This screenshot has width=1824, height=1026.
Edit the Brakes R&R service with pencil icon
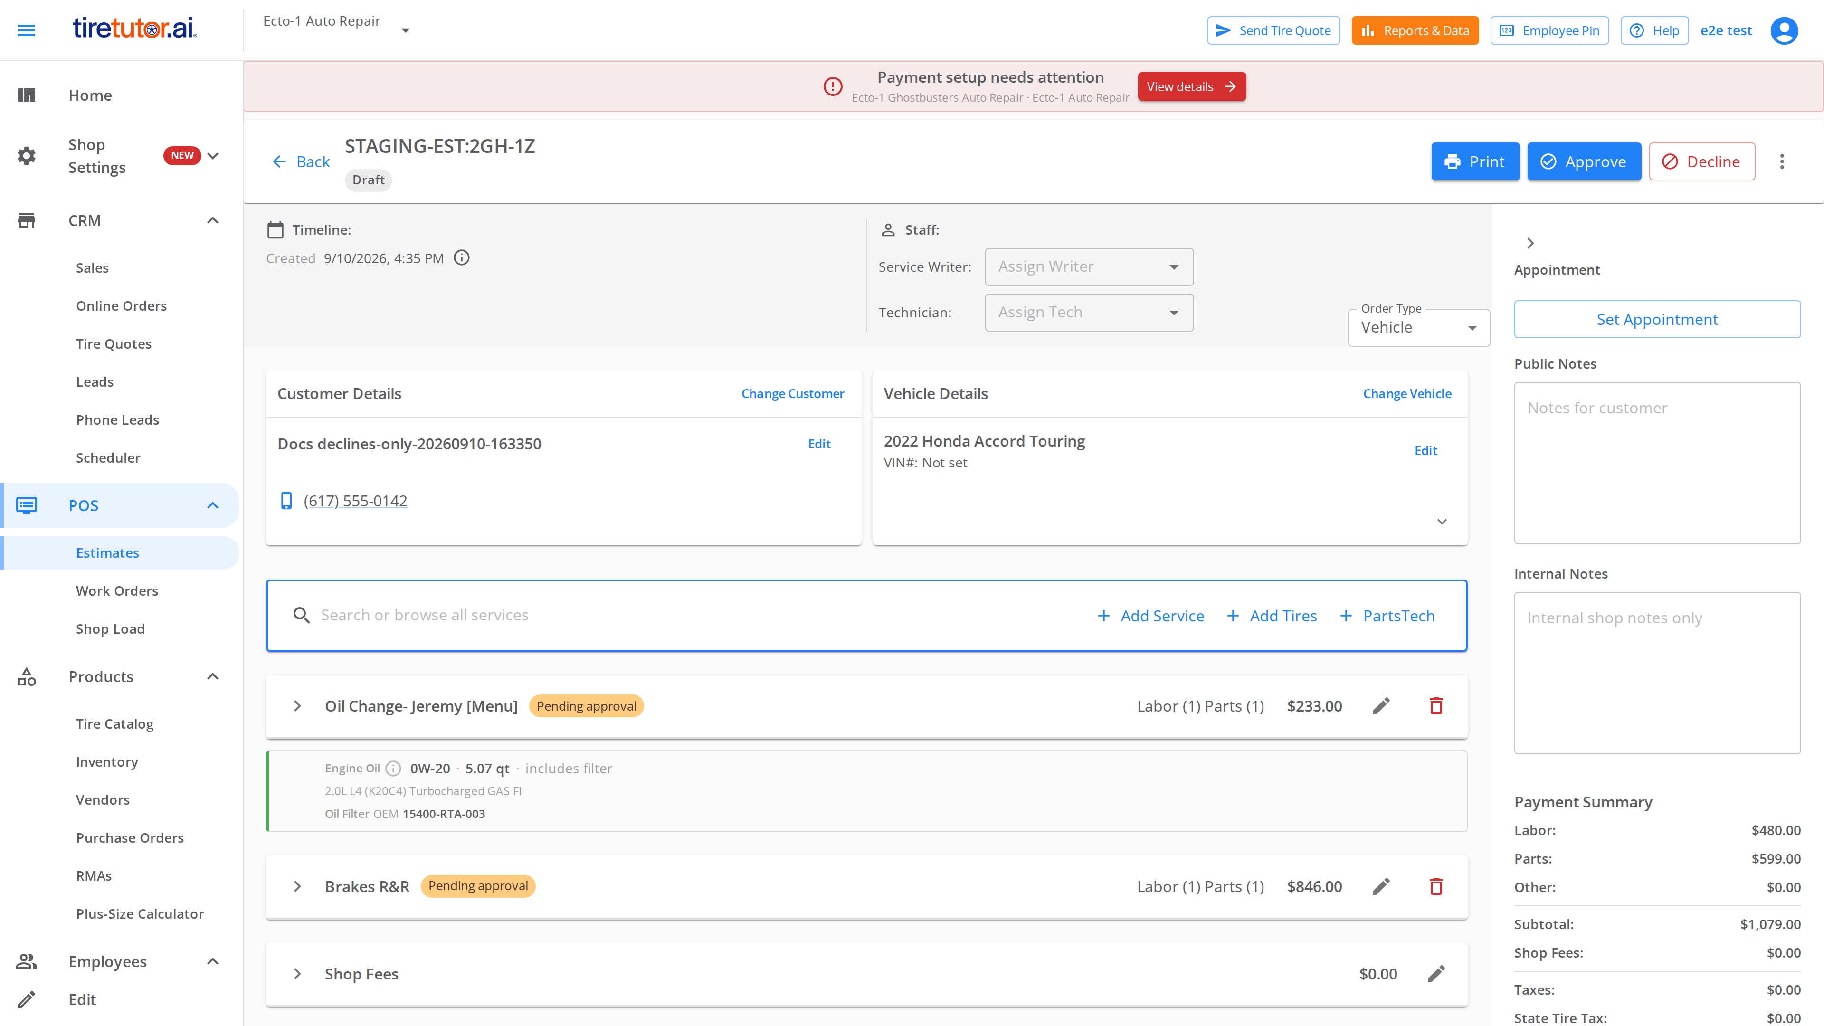pyautogui.click(x=1381, y=886)
